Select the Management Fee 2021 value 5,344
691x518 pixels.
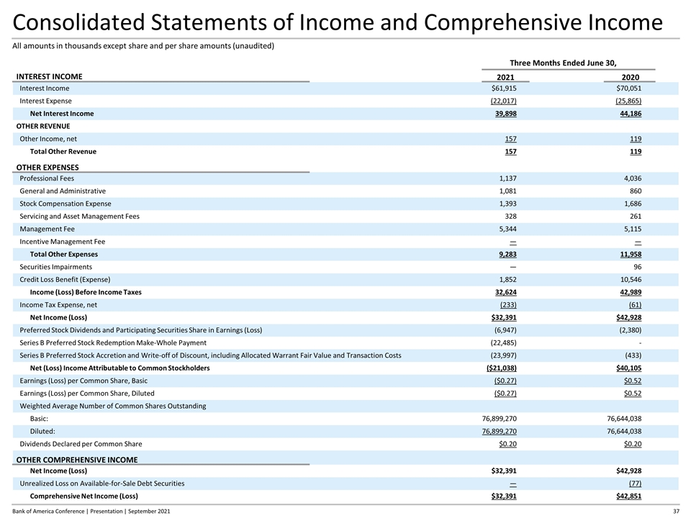(x=505, y=229)
